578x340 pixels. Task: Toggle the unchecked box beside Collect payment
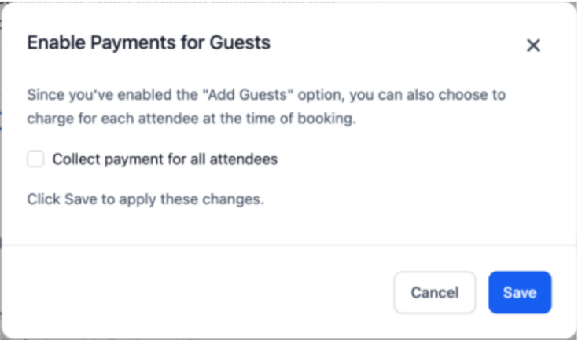[35, 159]
